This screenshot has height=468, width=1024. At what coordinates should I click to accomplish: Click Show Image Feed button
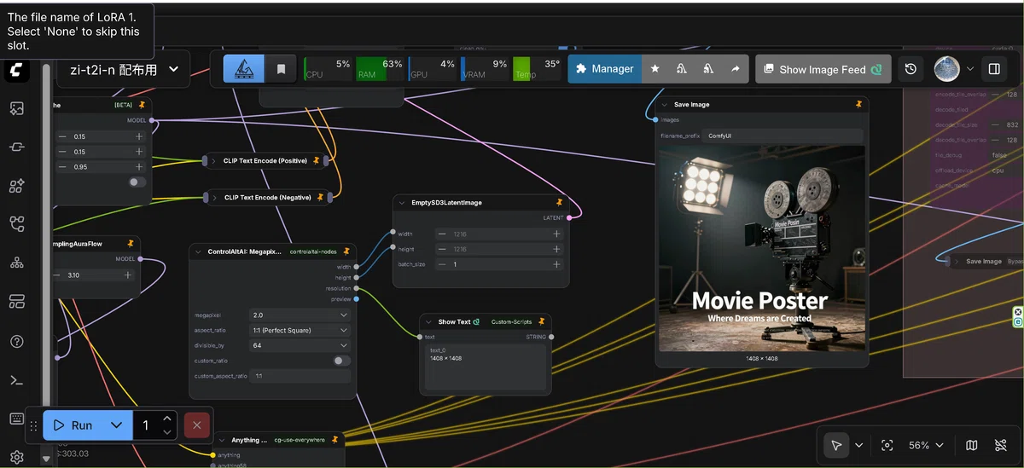823,69
